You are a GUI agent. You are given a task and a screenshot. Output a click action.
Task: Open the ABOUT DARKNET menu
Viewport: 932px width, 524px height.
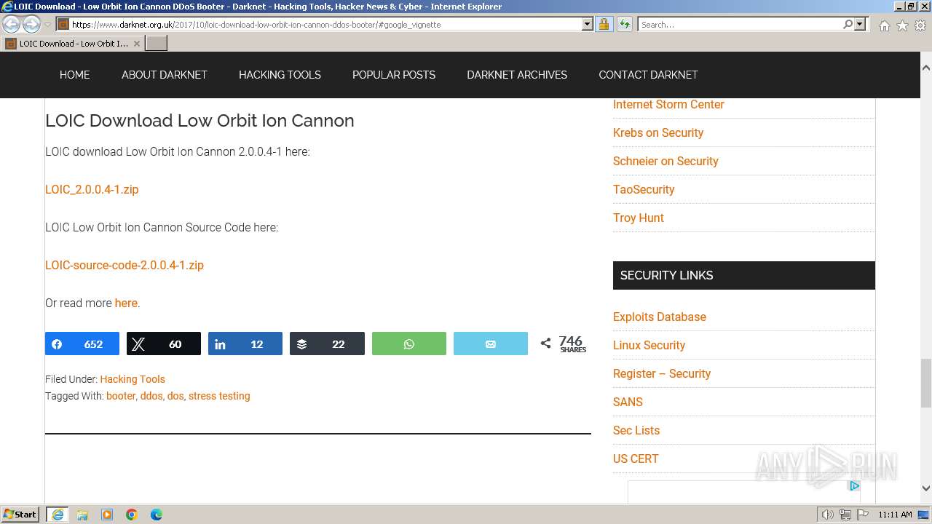(x=164, y=75)
